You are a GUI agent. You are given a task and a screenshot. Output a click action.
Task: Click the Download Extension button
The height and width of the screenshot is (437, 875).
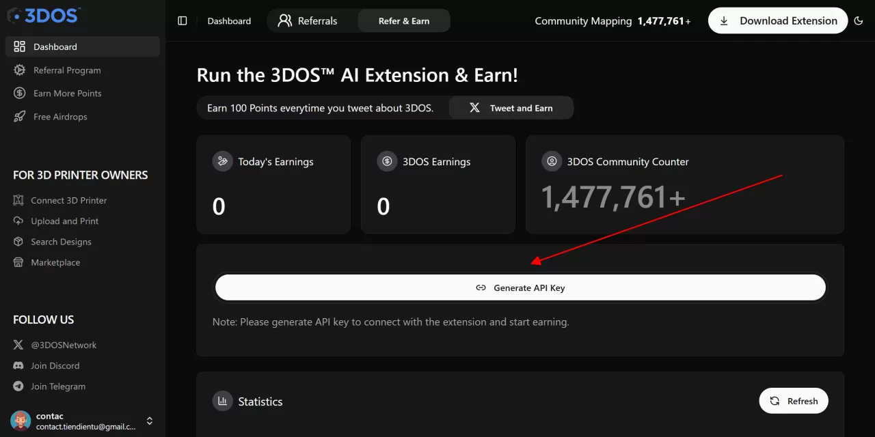pos(778,20)
